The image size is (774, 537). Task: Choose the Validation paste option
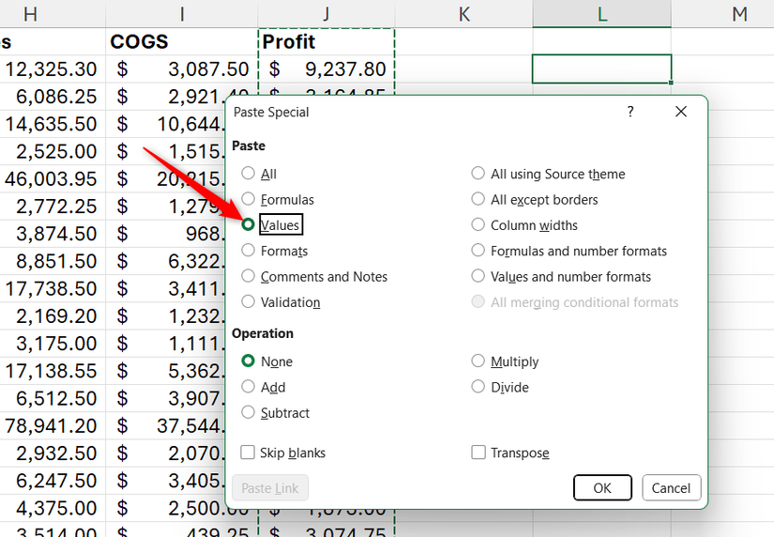[x=249, y=302]
